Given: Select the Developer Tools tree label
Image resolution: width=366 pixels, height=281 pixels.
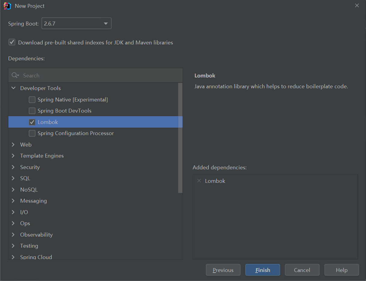Looking at the screenshot, I should (40, 88).
